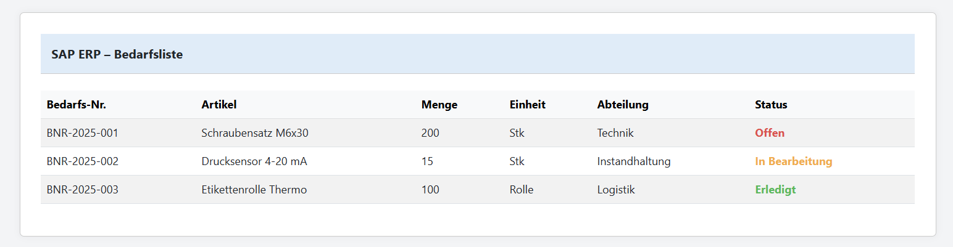Click the Artikel column header
The image size is (953, 247).
coord(219,105)
